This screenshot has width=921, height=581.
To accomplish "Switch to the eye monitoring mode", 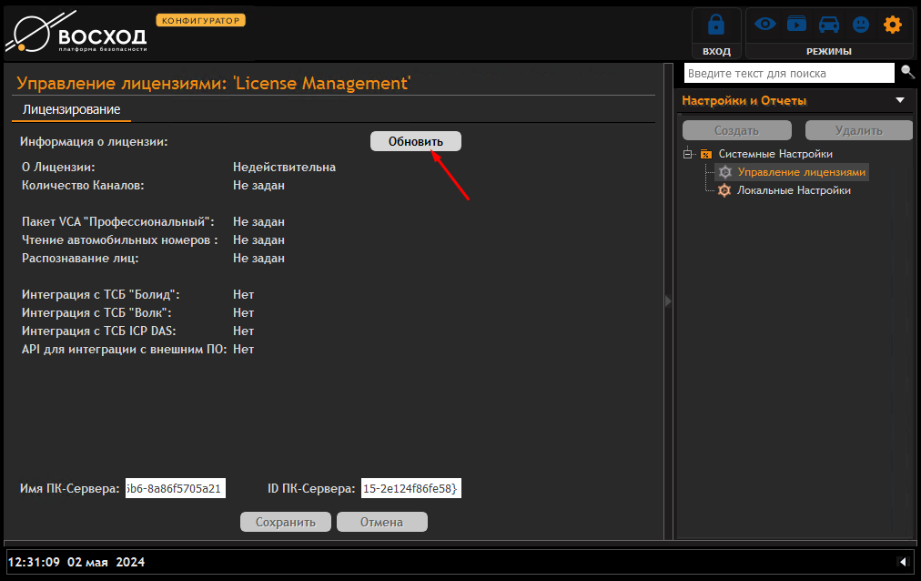I will point(764,25).
